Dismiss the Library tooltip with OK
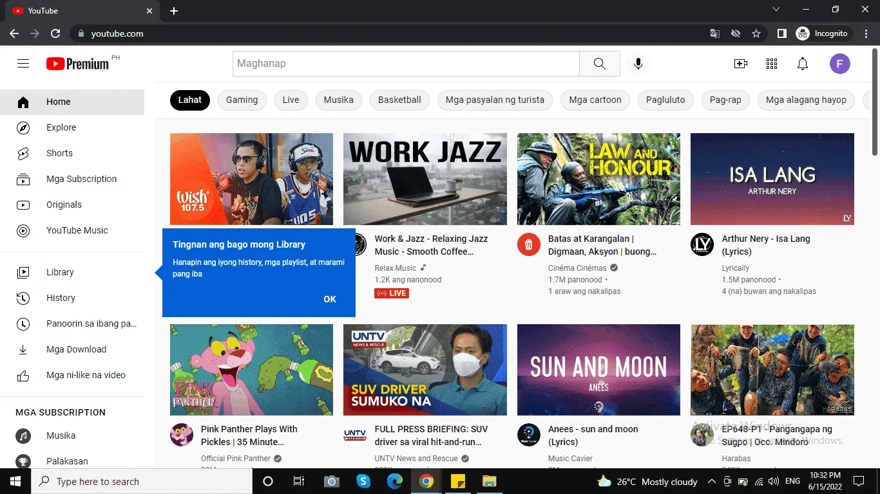880x494 pixels. (x=330, y=299)
